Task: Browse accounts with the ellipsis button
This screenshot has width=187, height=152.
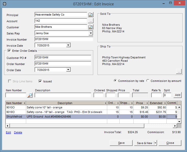Action: [x=91, y=21]
